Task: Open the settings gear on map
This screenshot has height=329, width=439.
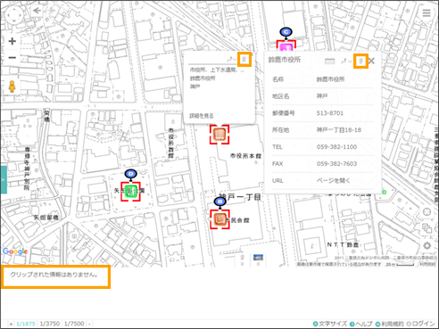Action: coord(427,245)
